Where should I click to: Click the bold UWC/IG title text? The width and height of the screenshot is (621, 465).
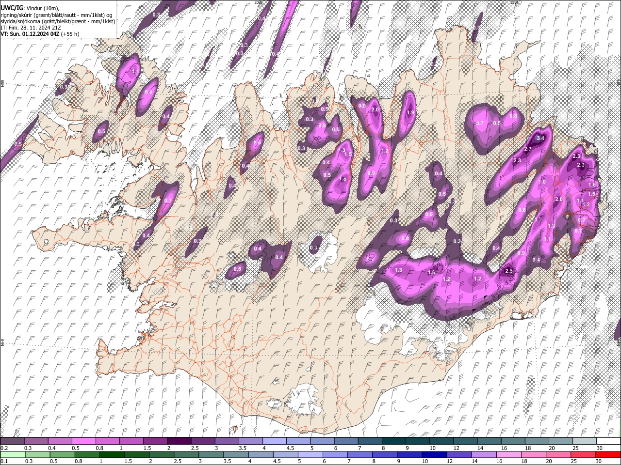click(x=12, y=8)
